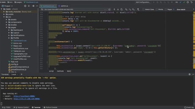Click Git commit green checkmark
This screenshot has width=195, height=109.
[184, 2]
